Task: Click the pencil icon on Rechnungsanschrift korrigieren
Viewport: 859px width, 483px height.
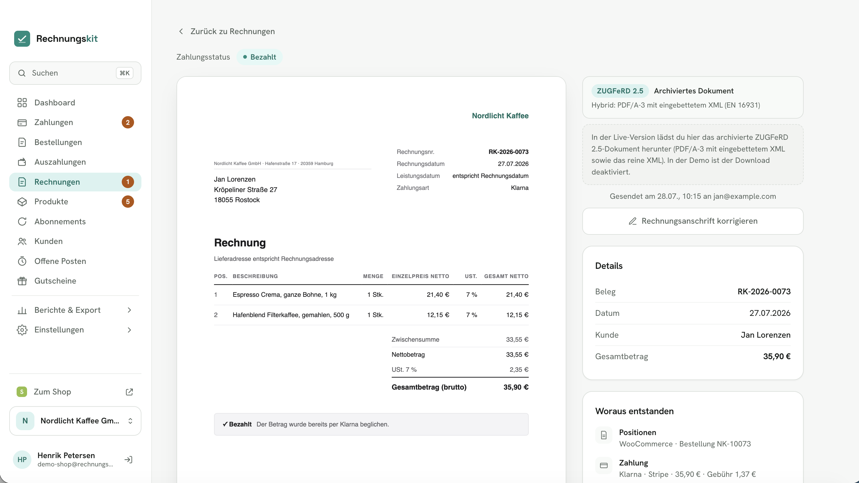Action: 633,221
